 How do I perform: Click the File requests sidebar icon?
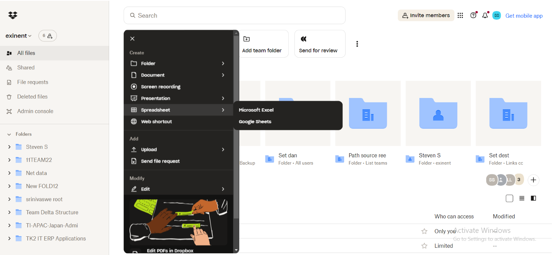click(9, 82)
